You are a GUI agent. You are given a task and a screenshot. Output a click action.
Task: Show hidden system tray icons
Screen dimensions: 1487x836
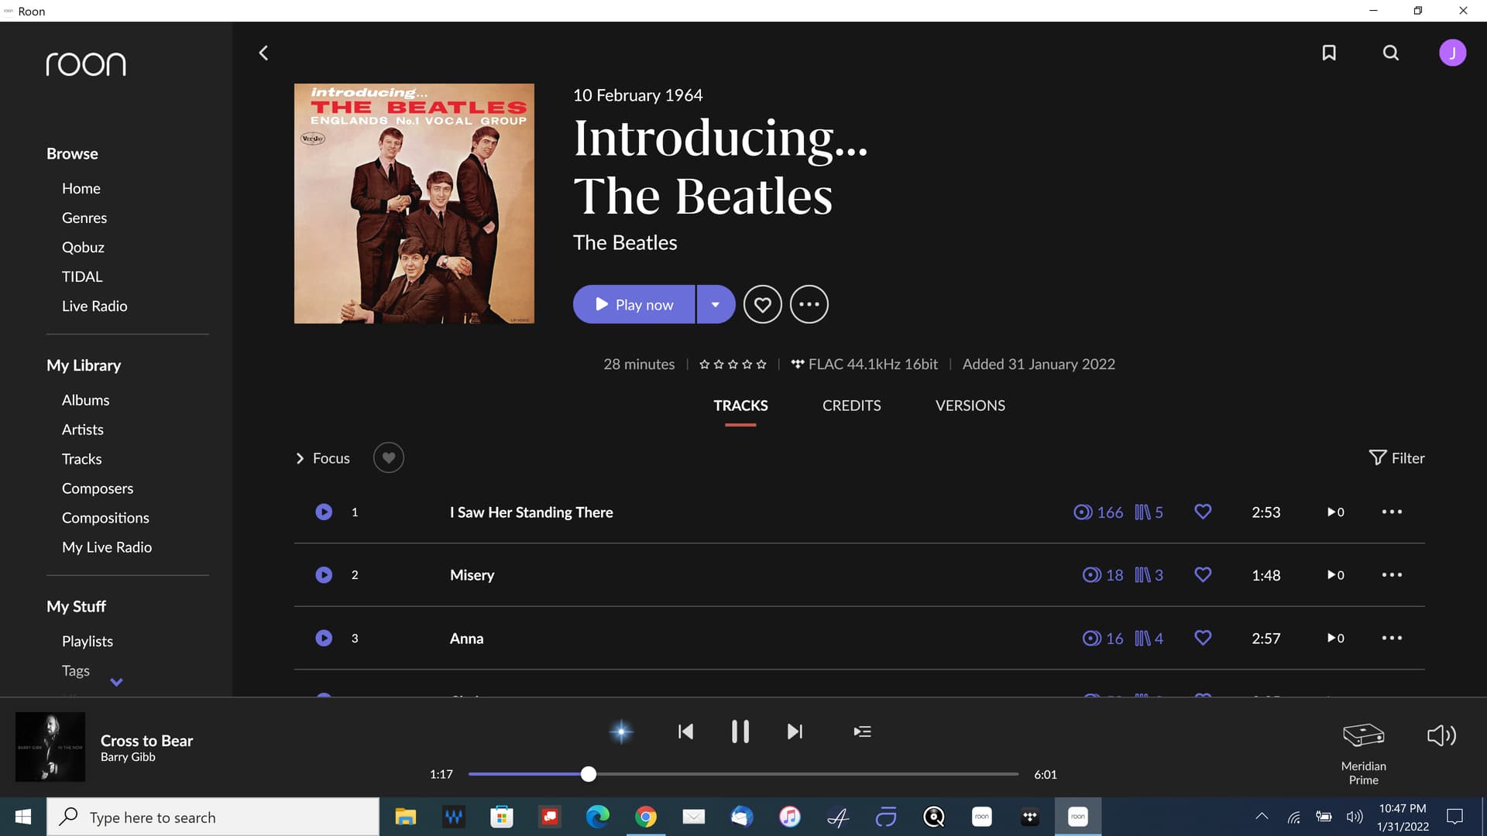pyautogui.click(x=1262, y=816)
